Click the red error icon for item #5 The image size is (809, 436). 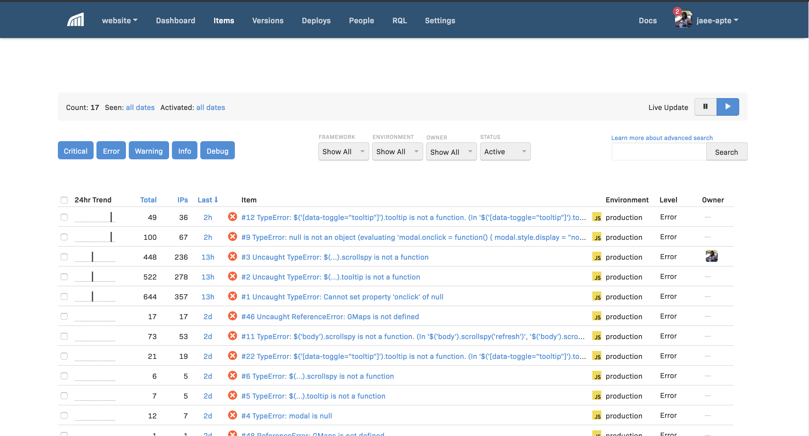coord(232,395)
